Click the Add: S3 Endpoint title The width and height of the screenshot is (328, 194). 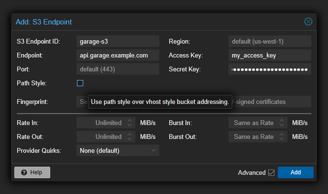pyautogui.click(x=44, y=22)
